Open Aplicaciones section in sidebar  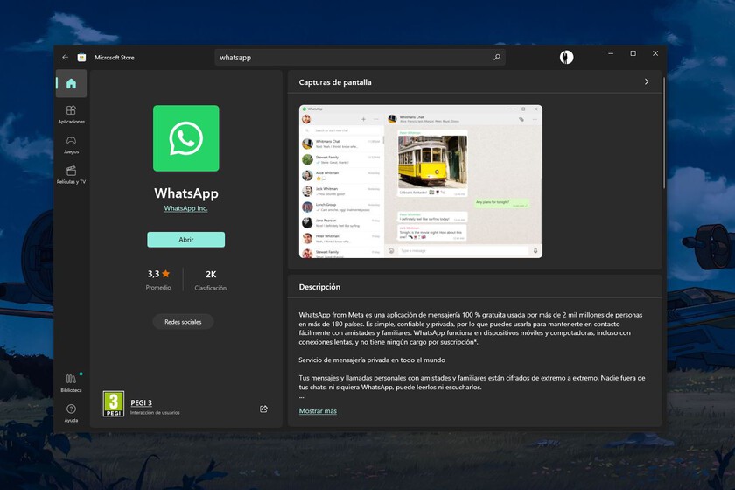[71, 115]
